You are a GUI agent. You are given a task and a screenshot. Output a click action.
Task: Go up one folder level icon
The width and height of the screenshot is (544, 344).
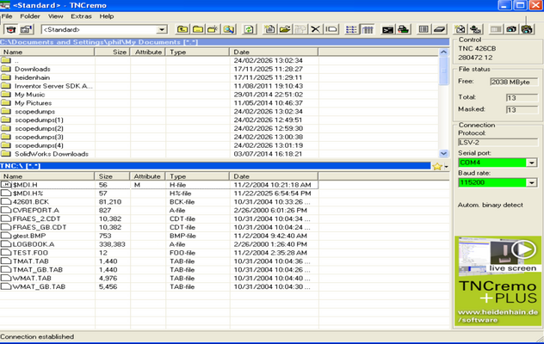coord(182,29)
